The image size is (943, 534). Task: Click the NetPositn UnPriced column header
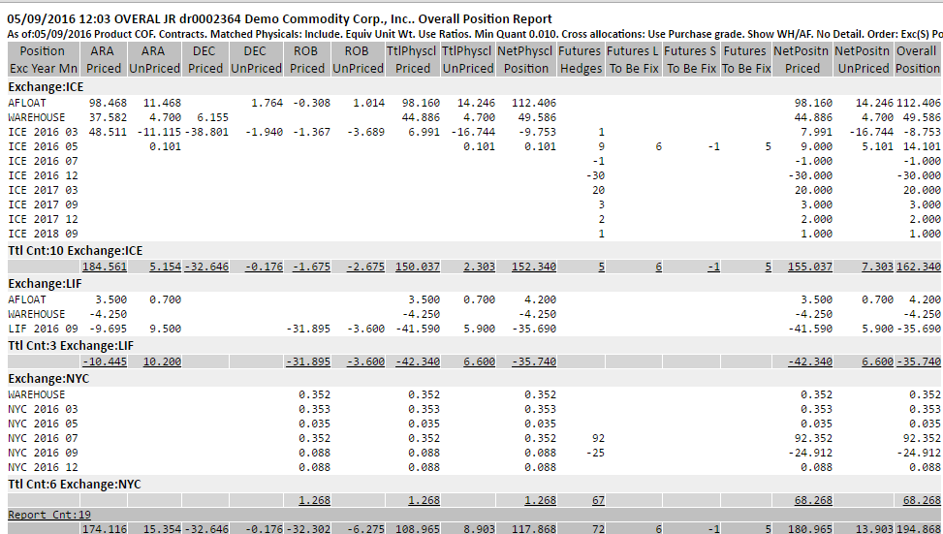tap(864, 59)
